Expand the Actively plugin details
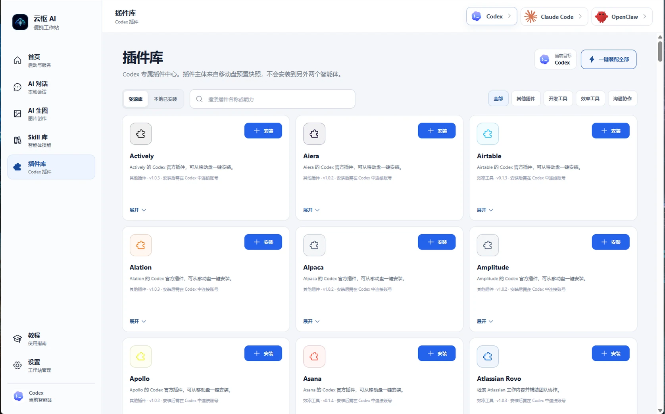665x414 pixels. (138, 210)
